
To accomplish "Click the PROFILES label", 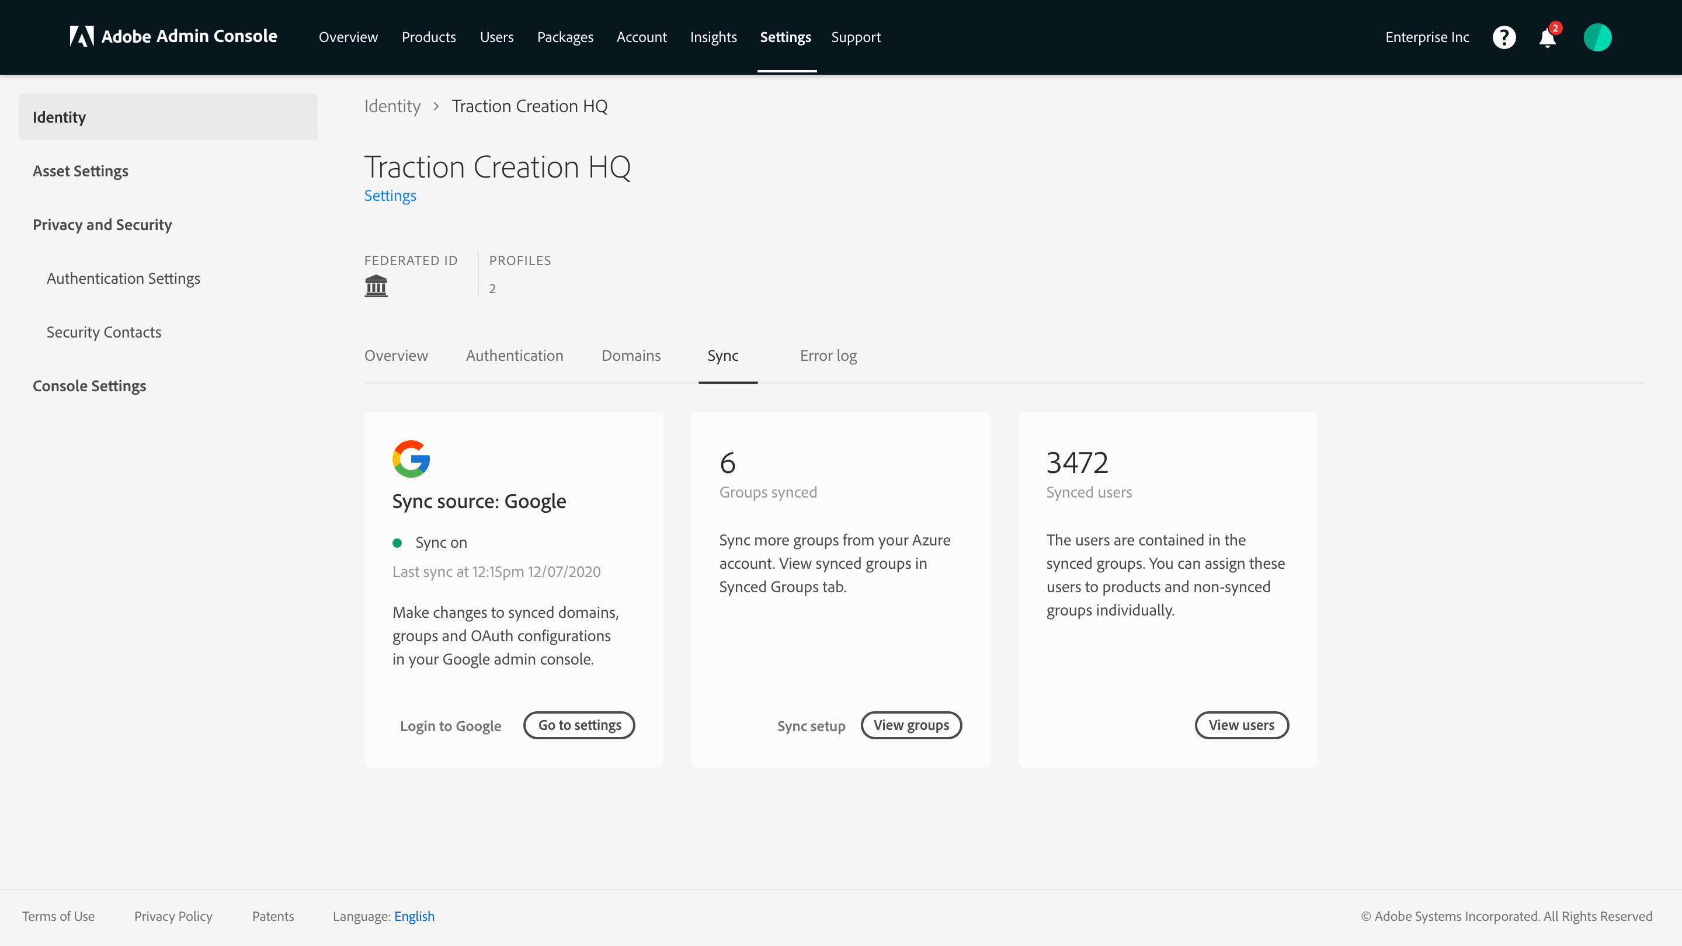I will click(x=520, y=260).
